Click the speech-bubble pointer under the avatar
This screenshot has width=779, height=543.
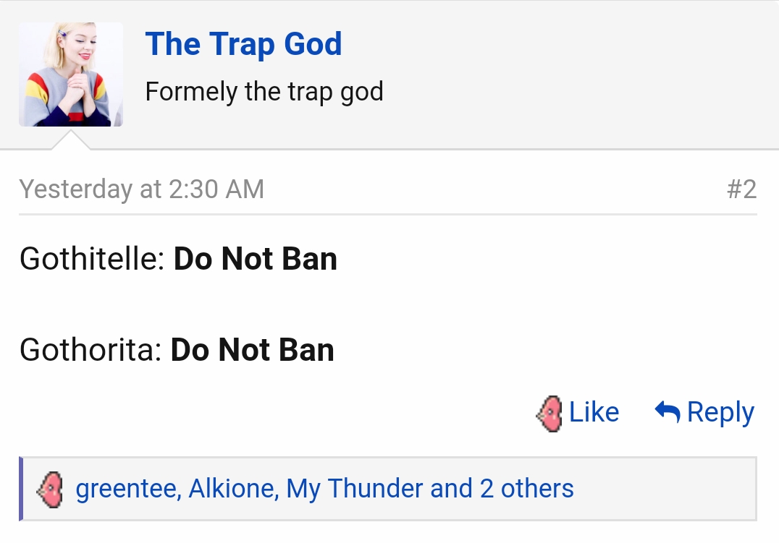tap(70, 140)
